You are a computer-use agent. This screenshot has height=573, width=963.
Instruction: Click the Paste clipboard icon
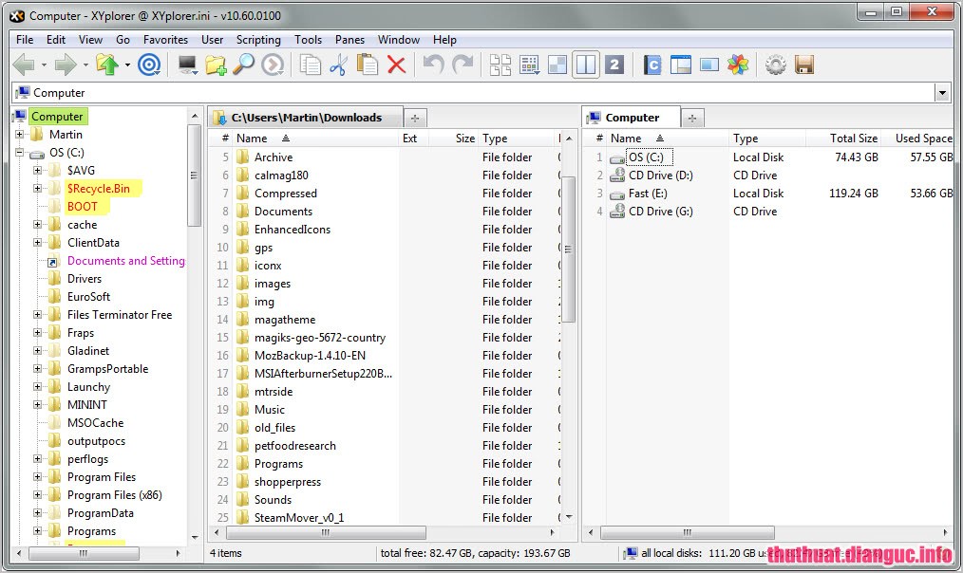(x=368, y=65)
